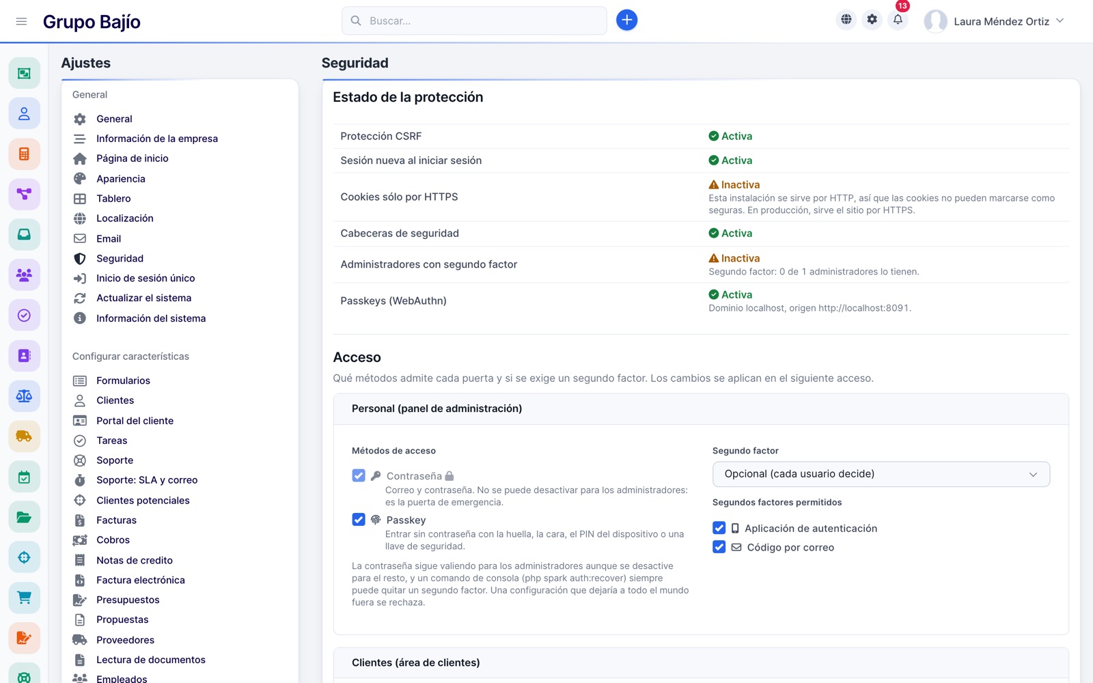Screen dimensions: 1093x683
Task: Open Información de la empresa settings
Action: point(157,139)
